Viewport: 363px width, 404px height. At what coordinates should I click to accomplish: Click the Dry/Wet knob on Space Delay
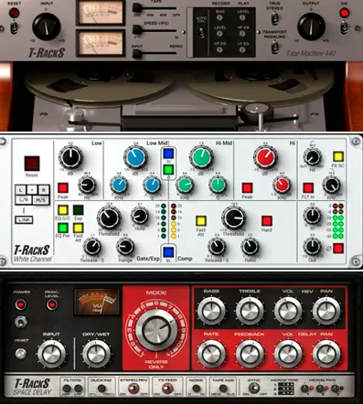tap(96, 354)
